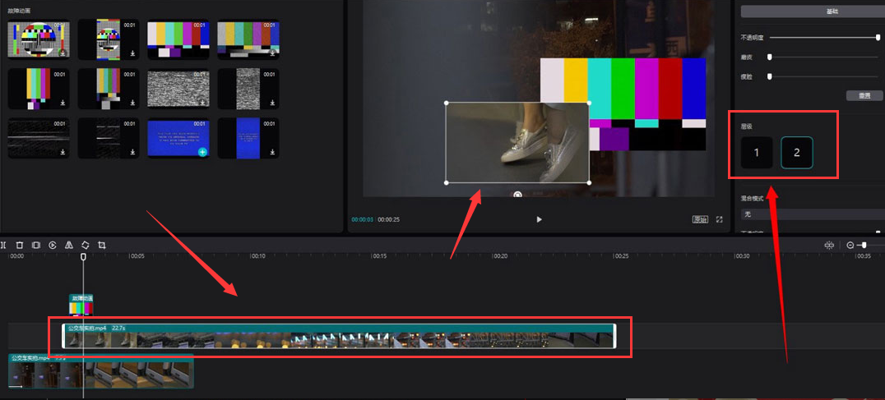The height and width of the screenshot is (400, 885).
Task: Click the 原始 aspect ratio button
Action: 700,220
